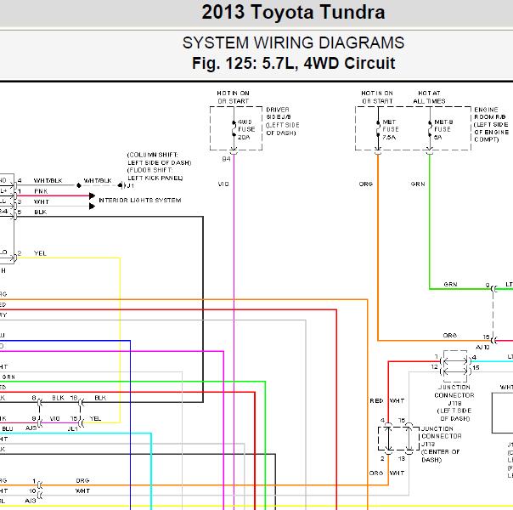Click the JL1 connector label
Screen dimensions: 513x510
pyautogui.click(x=73, y=428)
